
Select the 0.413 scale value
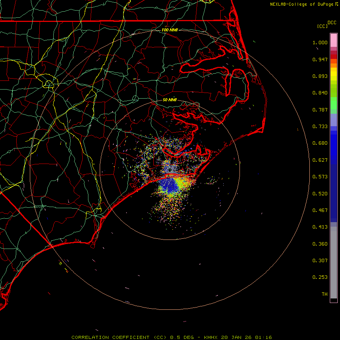point(320,227)
